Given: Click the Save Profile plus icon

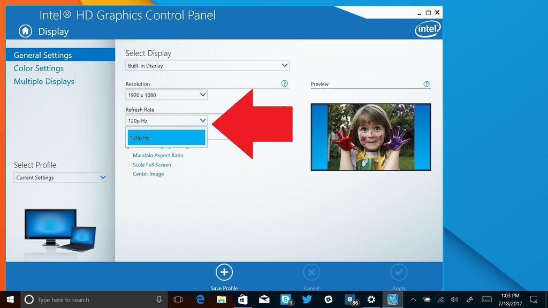Looking at the screenshot, I should (x=224, y=272).
